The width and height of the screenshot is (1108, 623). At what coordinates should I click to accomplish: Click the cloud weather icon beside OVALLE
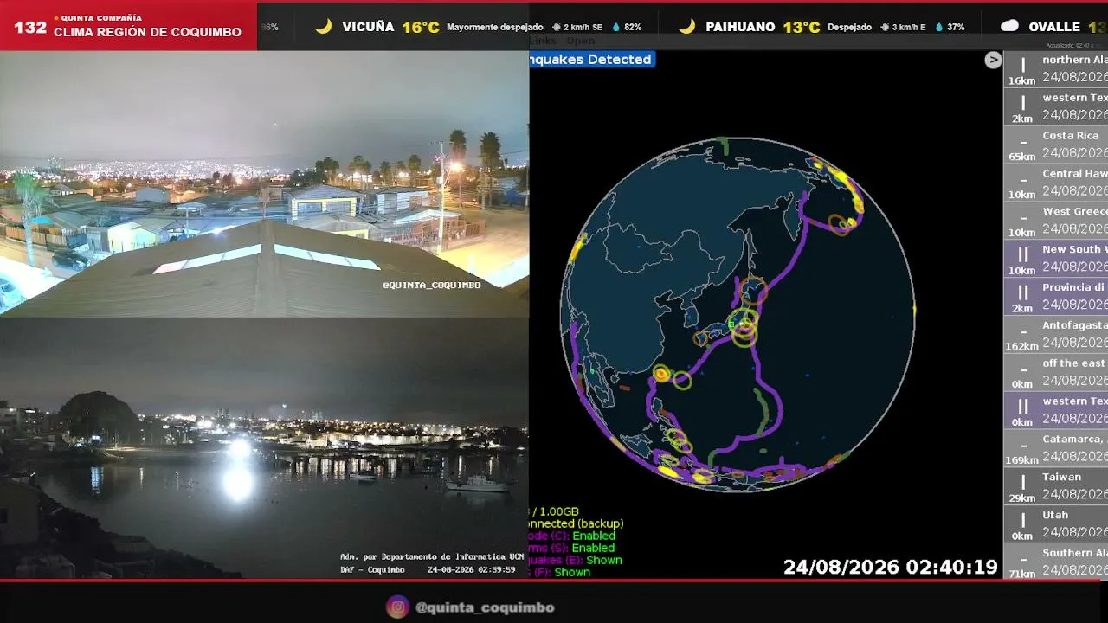tap(1009, 27)
